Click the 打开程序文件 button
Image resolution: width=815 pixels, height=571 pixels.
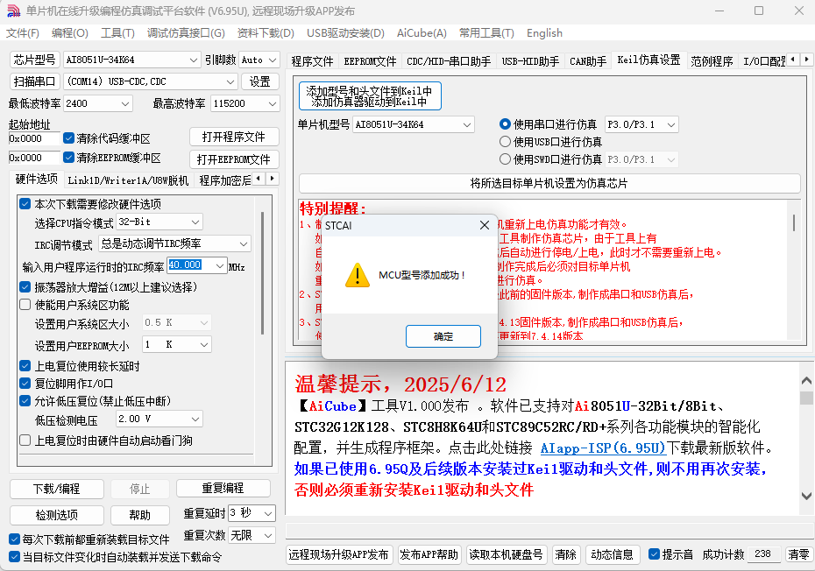point(234,137)
